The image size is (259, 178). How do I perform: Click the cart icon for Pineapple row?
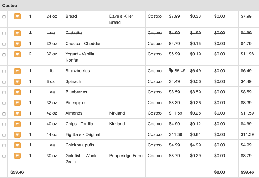pyautogui.click(x=17, y=103)
